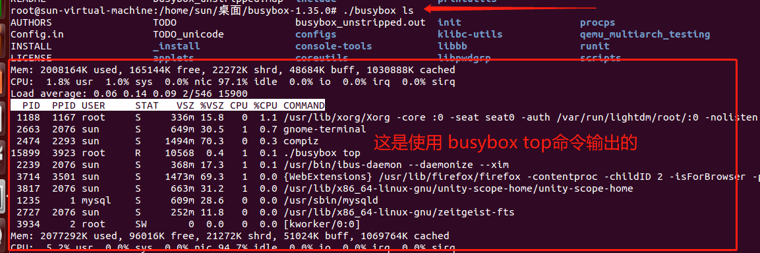Viewport: 760px width, 253px height.
Task: Click the compiz process name
Action: (301, 141)
